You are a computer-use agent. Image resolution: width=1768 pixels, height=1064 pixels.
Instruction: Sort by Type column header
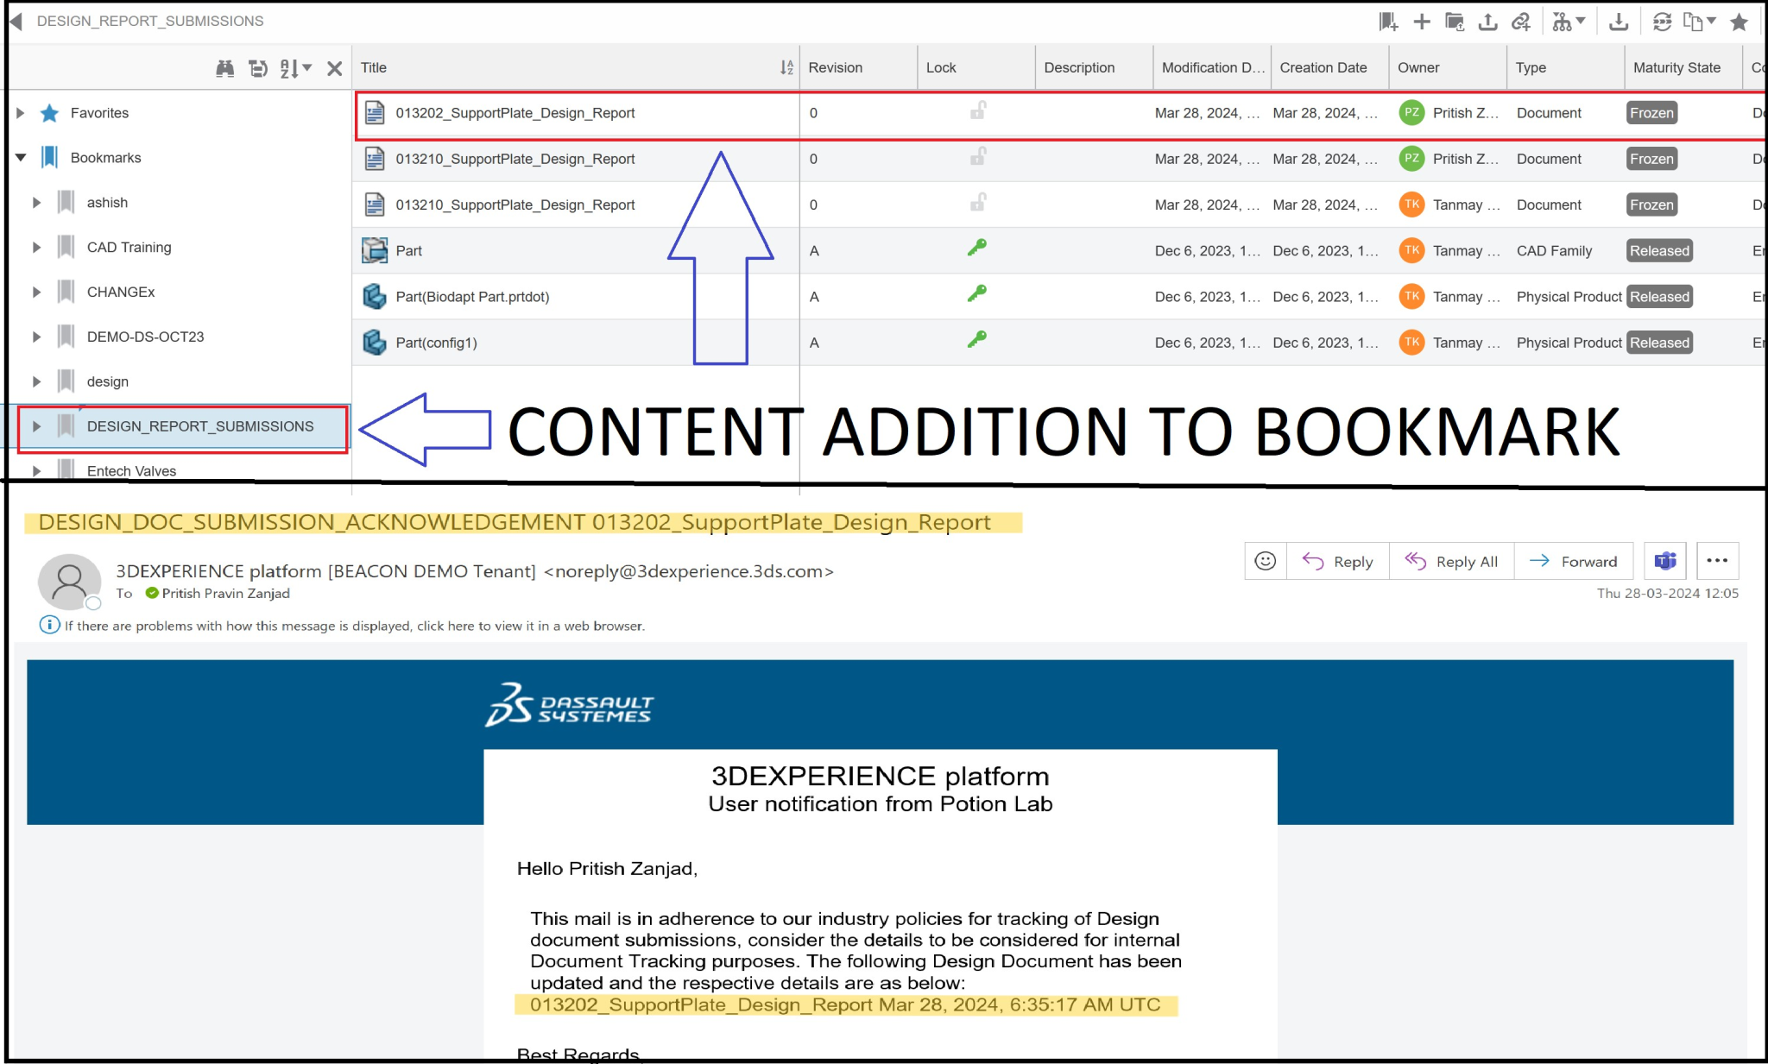pyautogui.click(x=1531, y=68)
